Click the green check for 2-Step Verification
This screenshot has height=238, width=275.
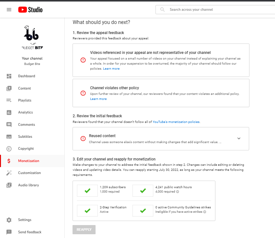(x=87, y=211)
